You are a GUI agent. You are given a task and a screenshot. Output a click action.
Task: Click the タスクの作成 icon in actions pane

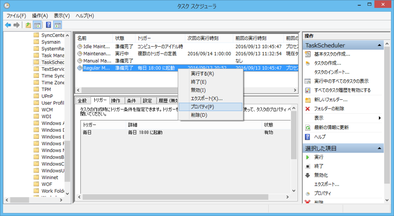[307, 63]
